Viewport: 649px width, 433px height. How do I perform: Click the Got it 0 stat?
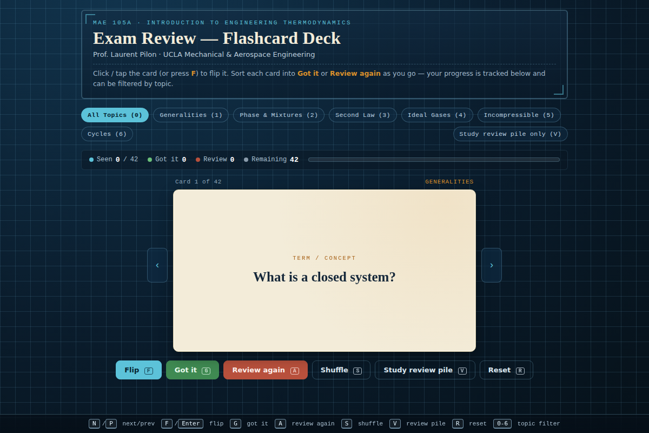point(167,160)
